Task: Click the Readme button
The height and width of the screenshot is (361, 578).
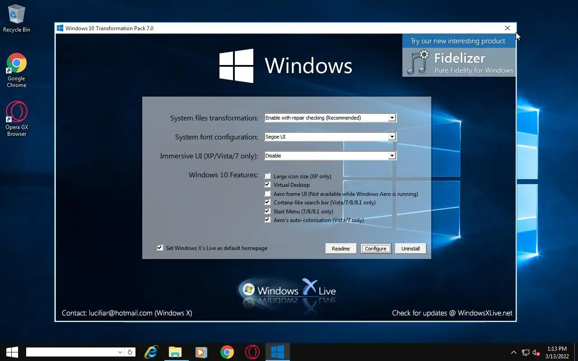Action: pos(341,248)
